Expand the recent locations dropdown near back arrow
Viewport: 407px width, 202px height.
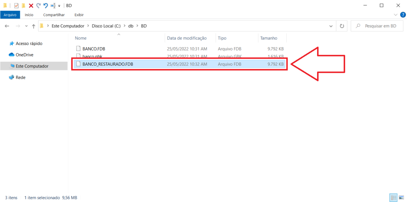(x=26, y=26)
